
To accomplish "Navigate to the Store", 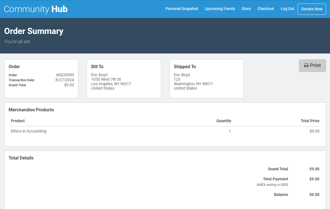I will pos(246,9).
